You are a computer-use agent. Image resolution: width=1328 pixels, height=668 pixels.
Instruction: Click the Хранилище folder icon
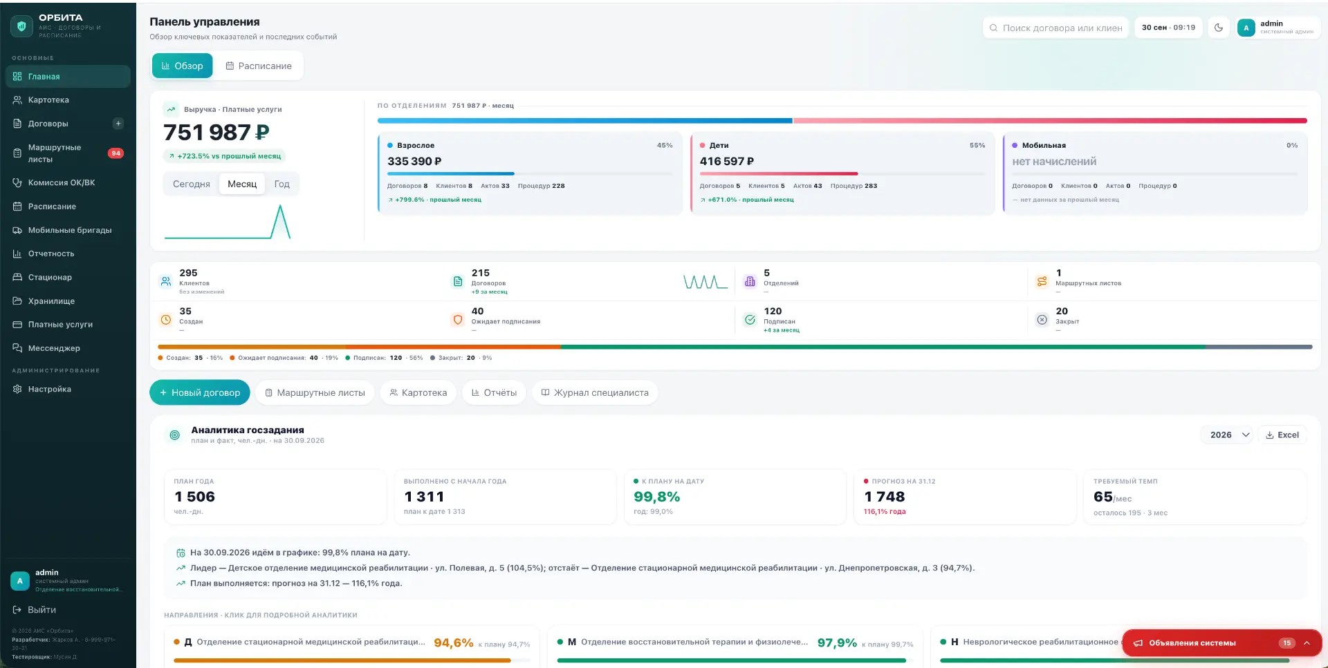17,301
